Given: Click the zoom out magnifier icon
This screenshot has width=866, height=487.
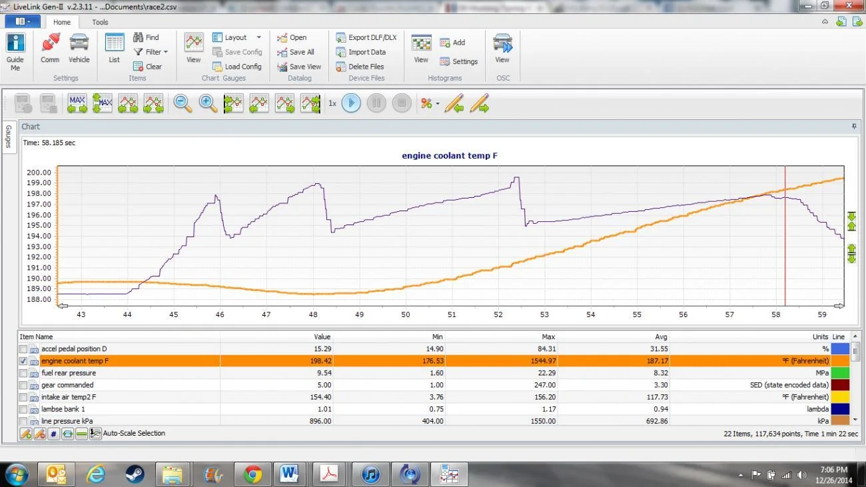Looking at the screenshot, I should [183, 103].
